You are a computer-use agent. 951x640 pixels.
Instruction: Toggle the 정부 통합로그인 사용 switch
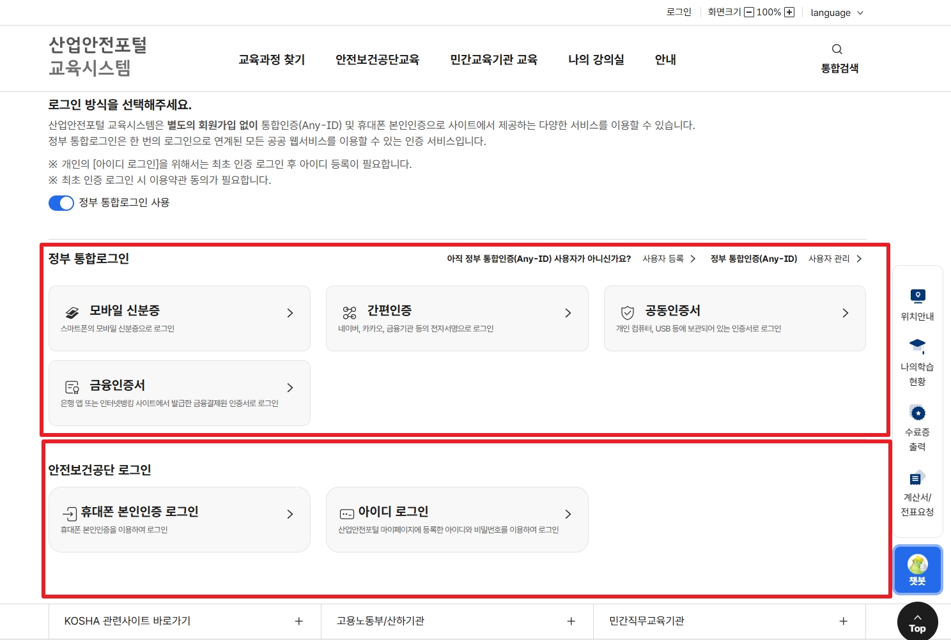tap(61, 203)
